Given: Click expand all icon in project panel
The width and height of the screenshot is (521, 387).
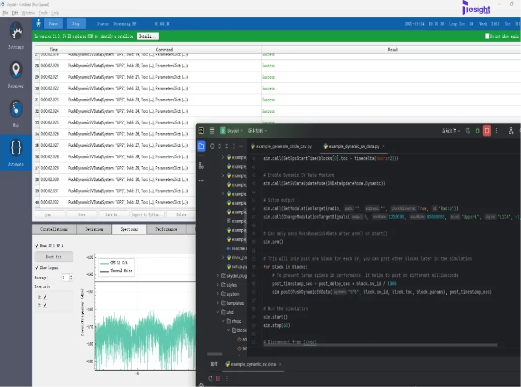Looking at the screenshot, I should [x=219, y=146].
